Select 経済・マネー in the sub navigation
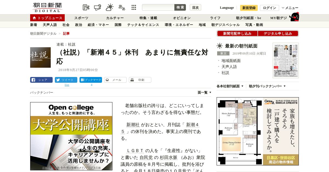Image resolution: width=329 pixels, height=172 pixels. 98,25
